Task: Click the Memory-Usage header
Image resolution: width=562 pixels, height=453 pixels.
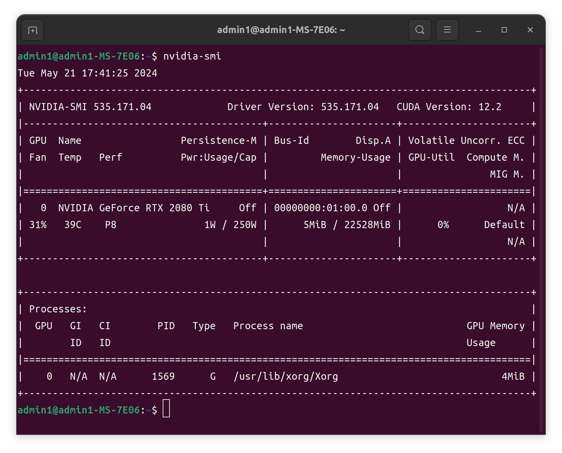Action: tap(356, 157)
